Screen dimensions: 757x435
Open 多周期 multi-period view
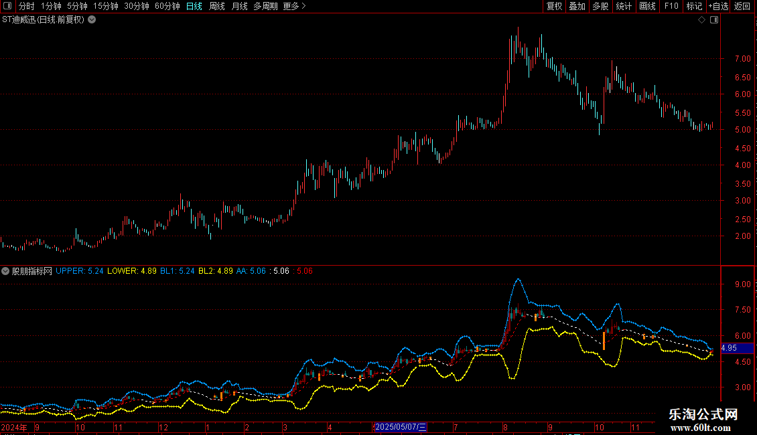click(265, 6)
